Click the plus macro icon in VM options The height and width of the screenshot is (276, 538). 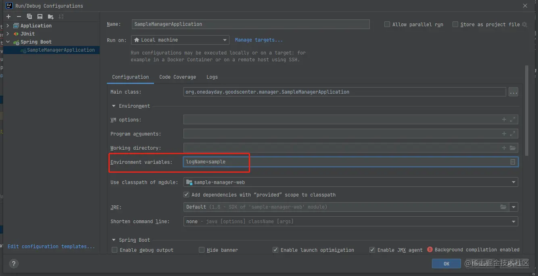pos(504,119)
